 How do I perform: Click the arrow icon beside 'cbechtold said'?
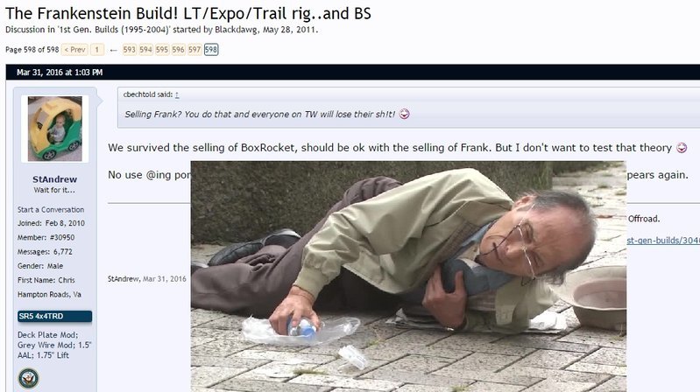tap(177, 94)
